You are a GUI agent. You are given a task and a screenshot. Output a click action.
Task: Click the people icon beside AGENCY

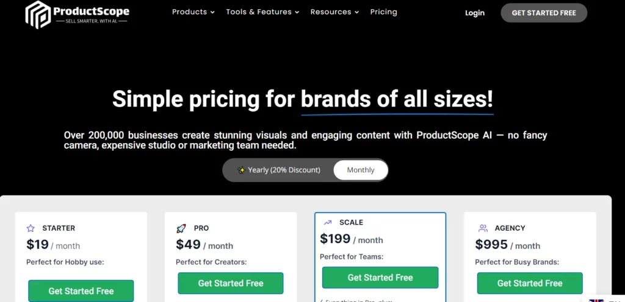pyautogui.click(x=483, y=228)
